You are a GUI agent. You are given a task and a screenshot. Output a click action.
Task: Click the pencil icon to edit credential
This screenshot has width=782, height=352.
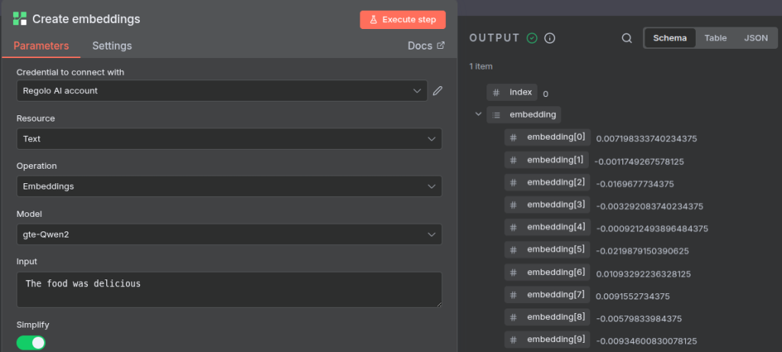[x=438, y=91]
